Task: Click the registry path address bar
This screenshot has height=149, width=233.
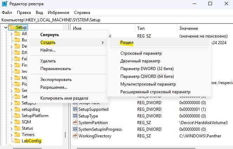Action: [x=116, y=20]
